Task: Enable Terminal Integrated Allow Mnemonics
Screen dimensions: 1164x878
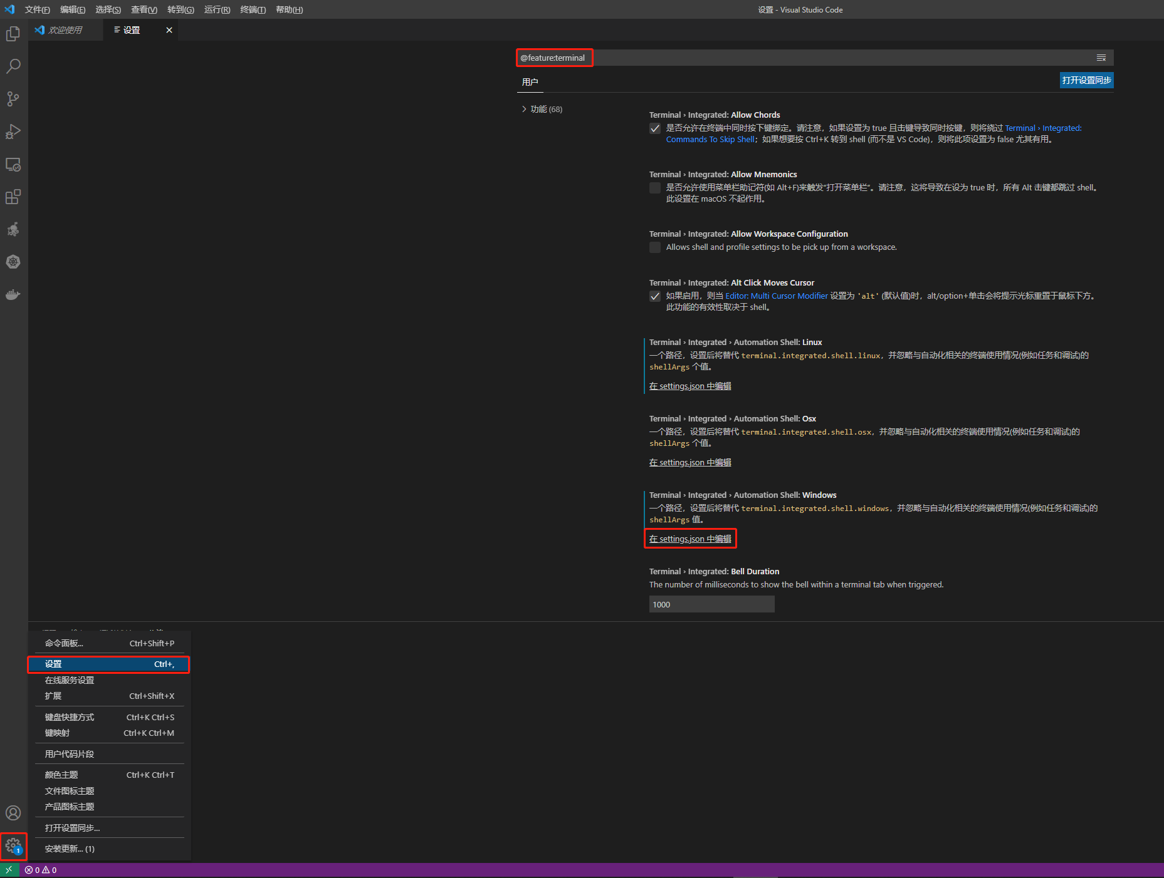Action: point(654,188)
